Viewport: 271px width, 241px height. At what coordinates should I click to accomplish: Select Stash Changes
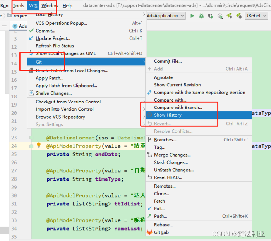pyautogui.click(x=199, y=162)
